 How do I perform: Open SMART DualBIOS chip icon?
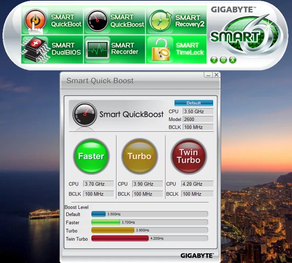pos(35,50)
